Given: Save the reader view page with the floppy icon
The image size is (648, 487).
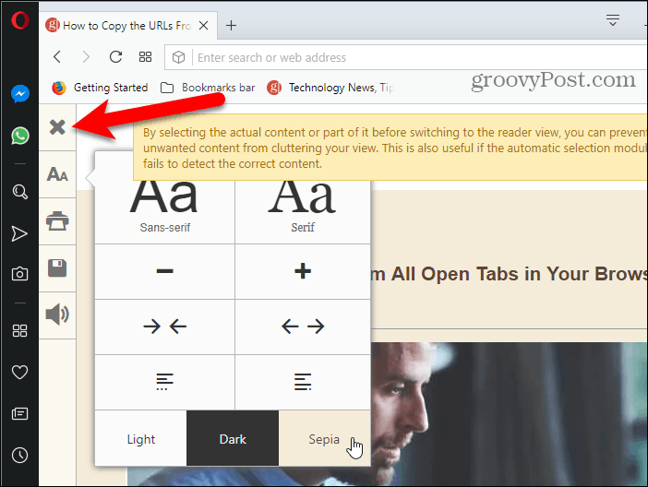Looking at the screenshot, I should click(x=57, y=268).
